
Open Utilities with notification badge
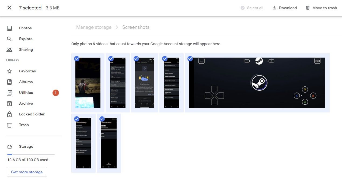pyautogui.click(x=26, y=93)
